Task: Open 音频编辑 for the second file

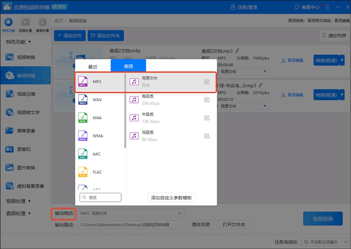Action: (292, 95)
